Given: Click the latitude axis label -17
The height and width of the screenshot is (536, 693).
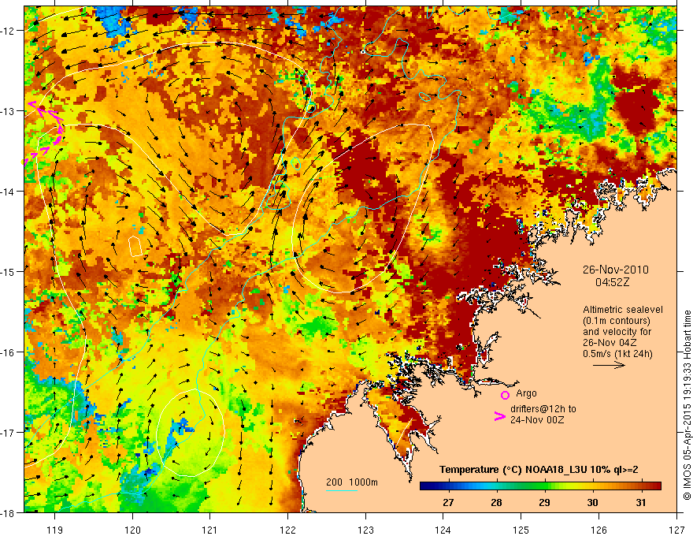Looking at the screenshot, I should coord(8,432).
